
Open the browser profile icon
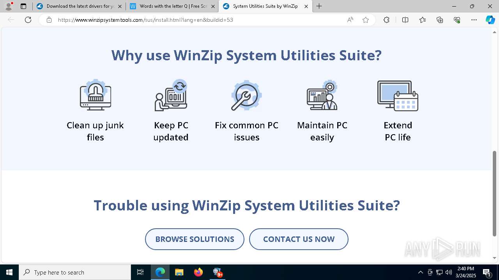(9, 6)
